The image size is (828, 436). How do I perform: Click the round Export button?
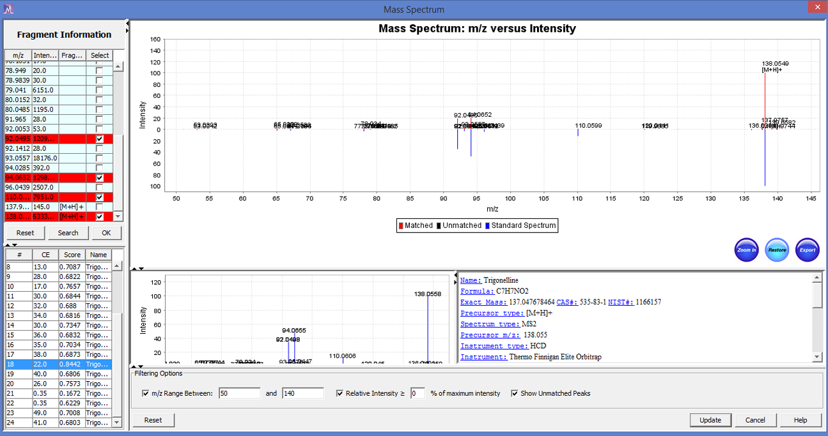pyautogui.click(x=808, y=250)
